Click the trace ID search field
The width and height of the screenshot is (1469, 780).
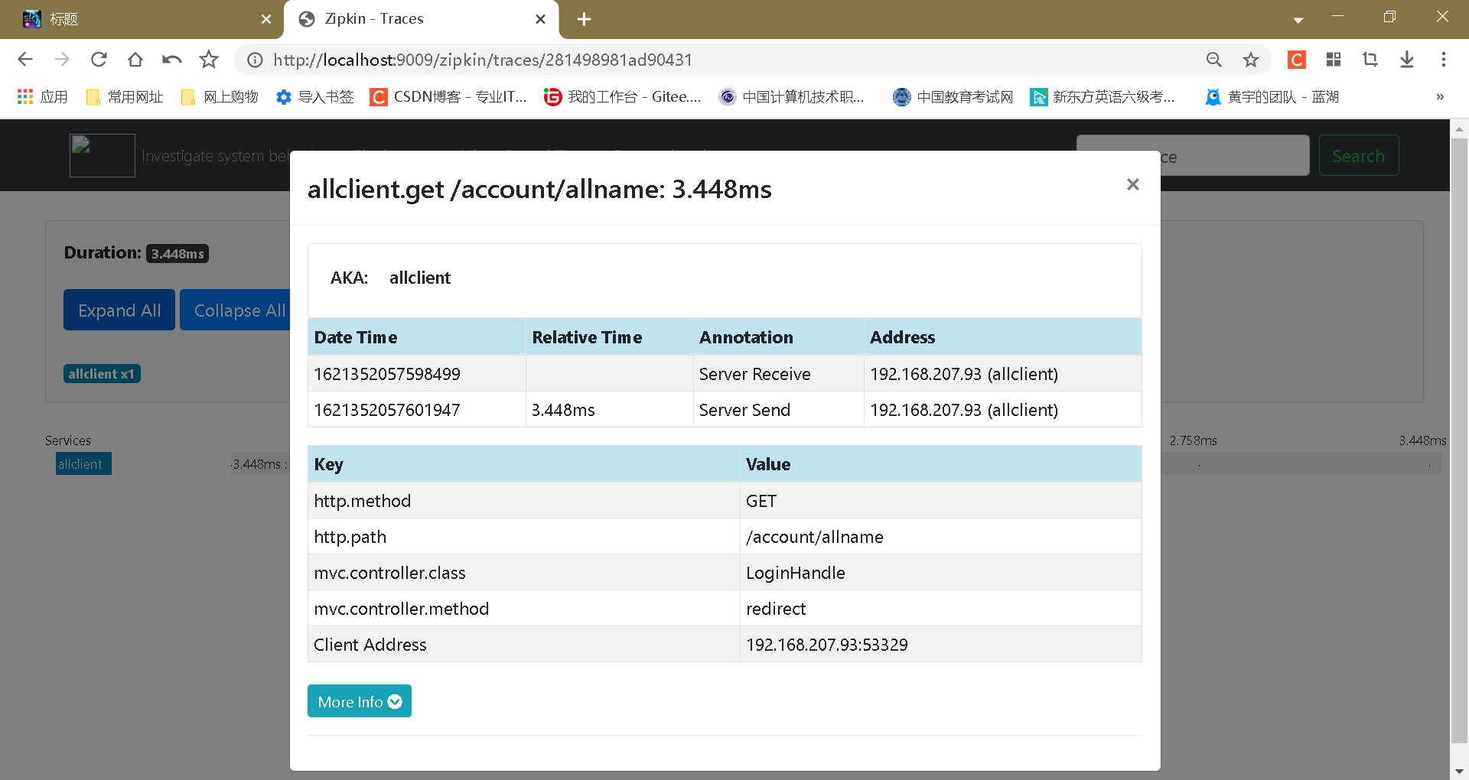1234,155
